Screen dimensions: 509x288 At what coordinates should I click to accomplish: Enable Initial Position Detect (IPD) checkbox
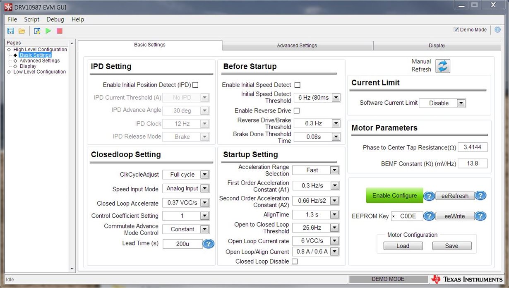point(195,85)
